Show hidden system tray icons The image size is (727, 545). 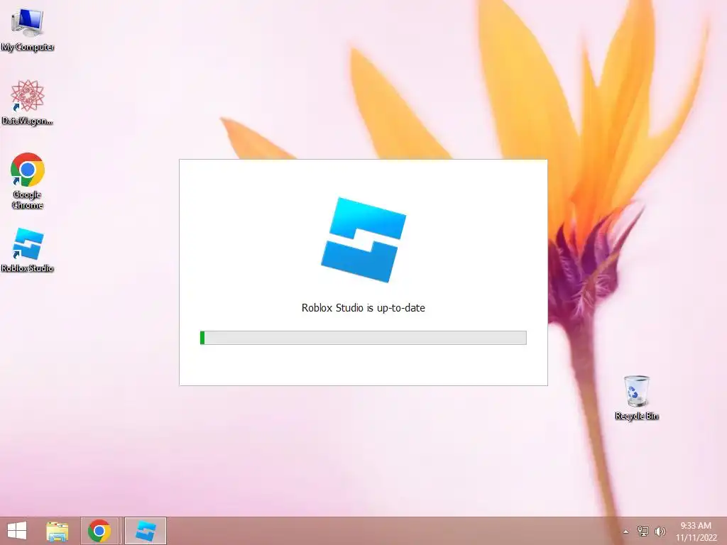pyautogui.click(x=626, y=532)
